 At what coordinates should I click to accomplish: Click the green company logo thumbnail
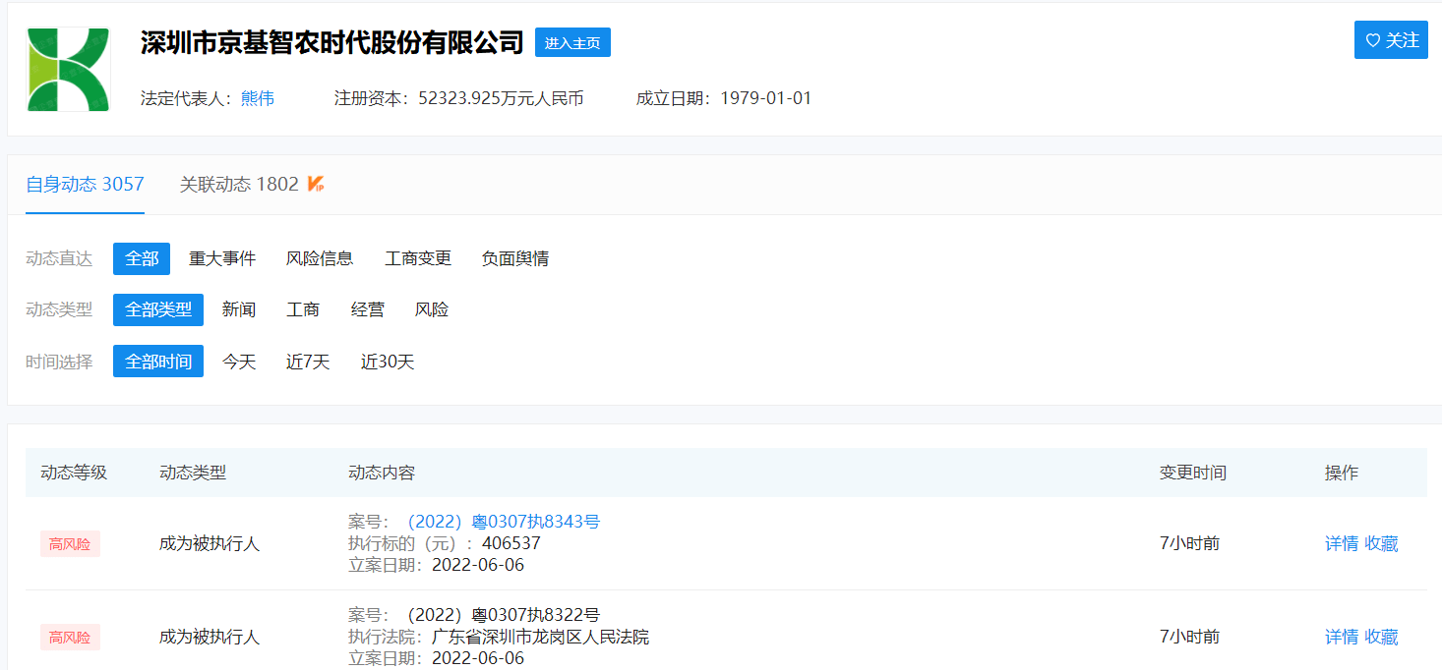pyautogui.click(x=68, y=70)
